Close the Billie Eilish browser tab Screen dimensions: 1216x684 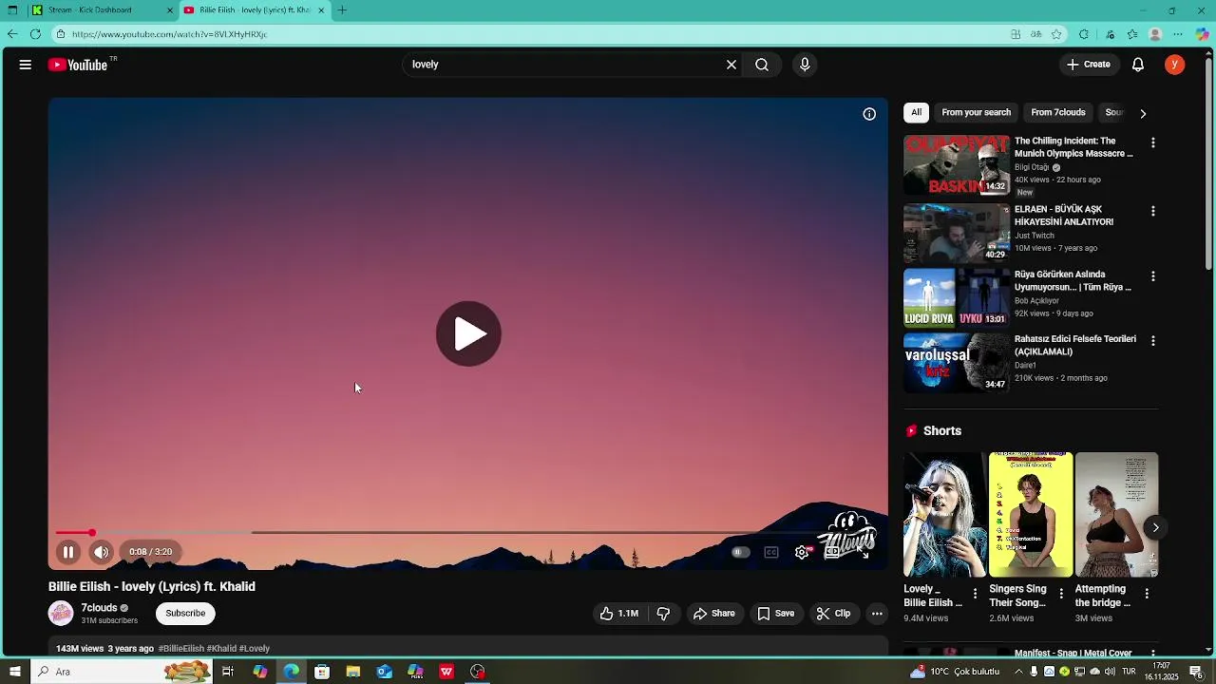coord(321,10)
